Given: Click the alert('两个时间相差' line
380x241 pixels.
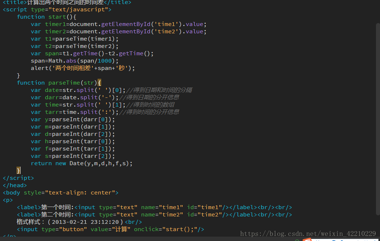Looking at the screenshot, I should click(83, 68).
